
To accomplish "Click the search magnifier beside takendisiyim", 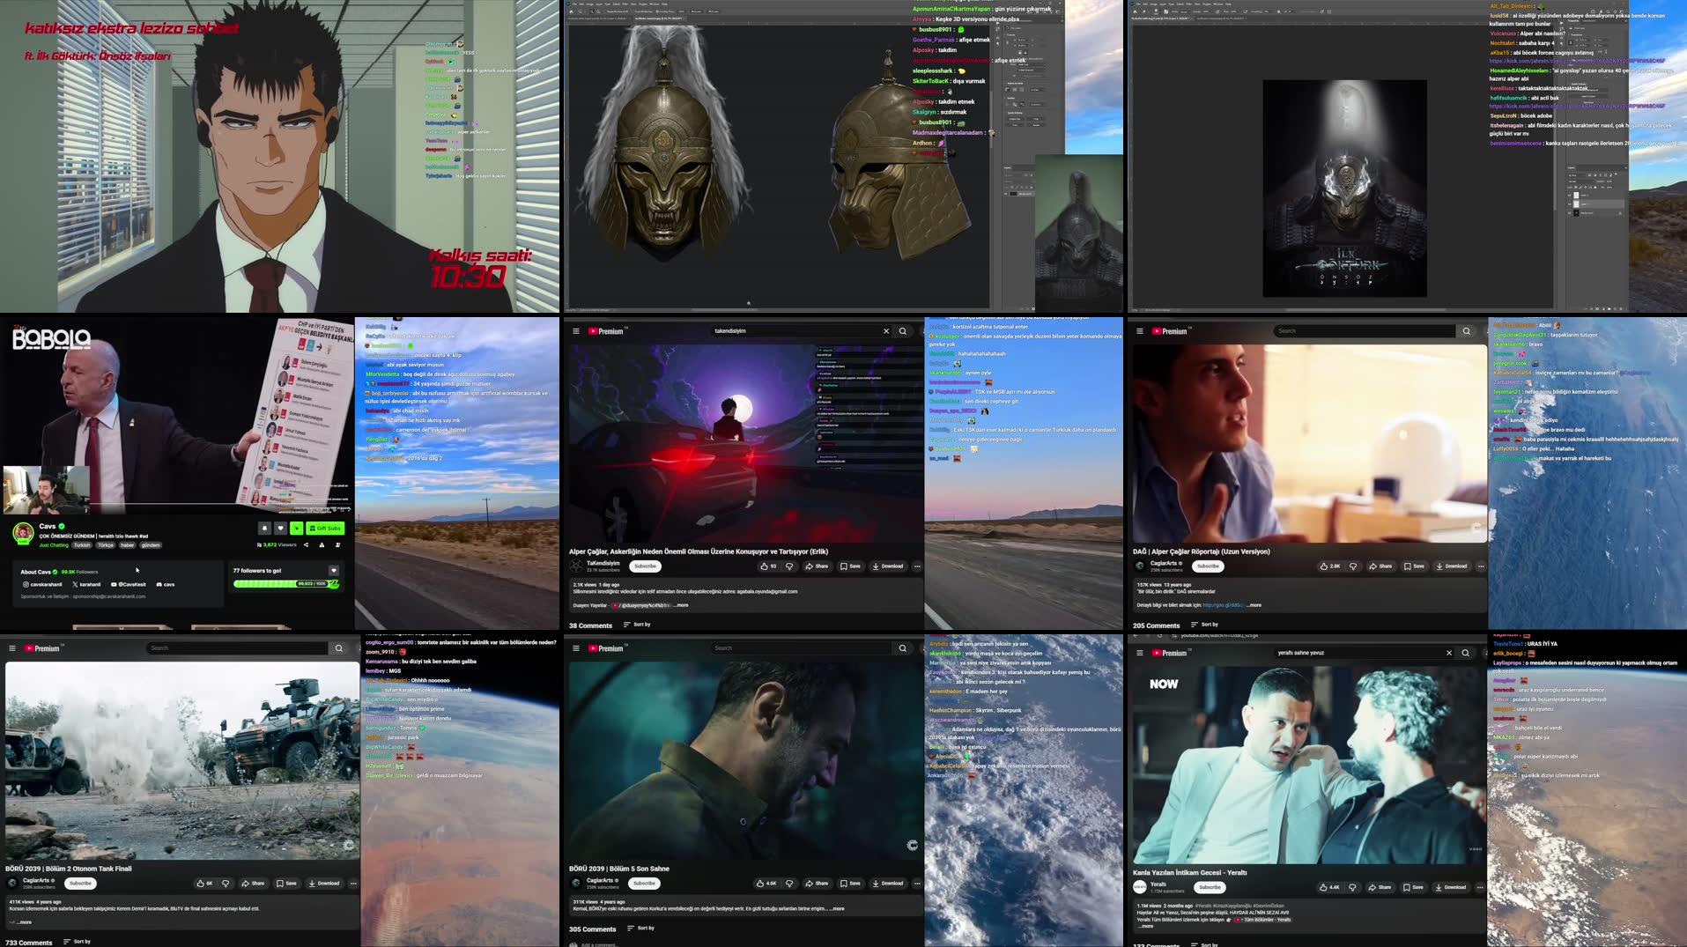I will (902, 331).
